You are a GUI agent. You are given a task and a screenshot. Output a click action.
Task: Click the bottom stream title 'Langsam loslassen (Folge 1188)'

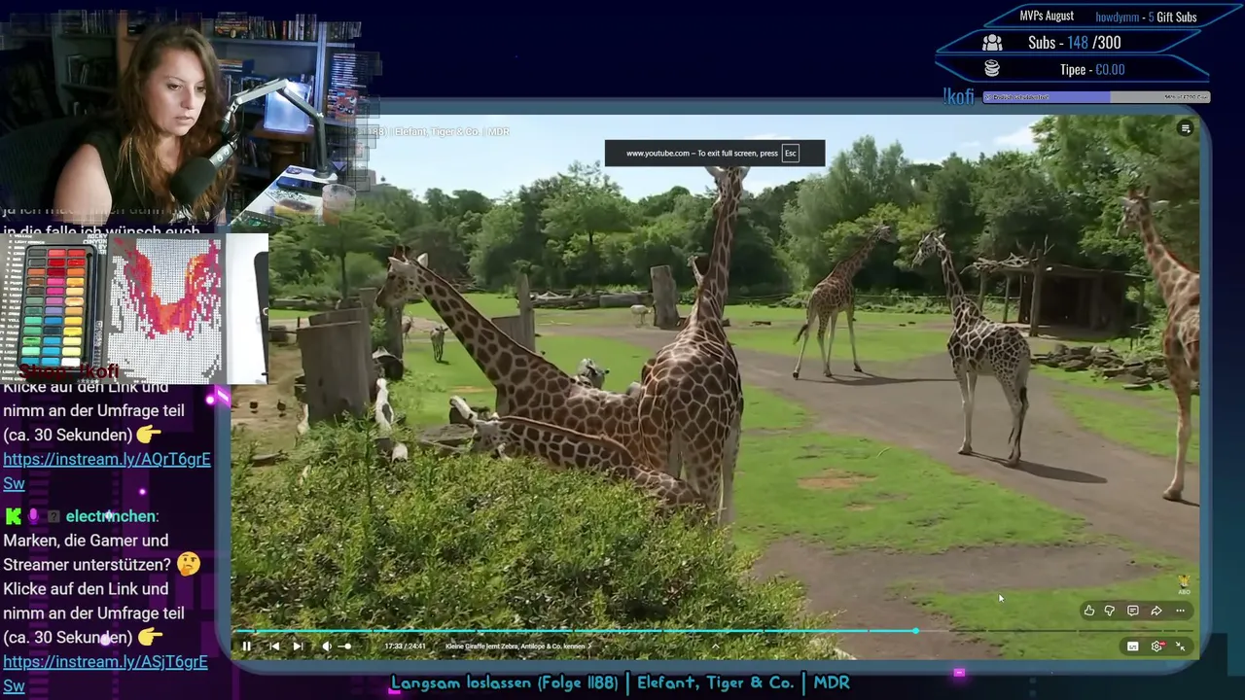tap(505, 682)
